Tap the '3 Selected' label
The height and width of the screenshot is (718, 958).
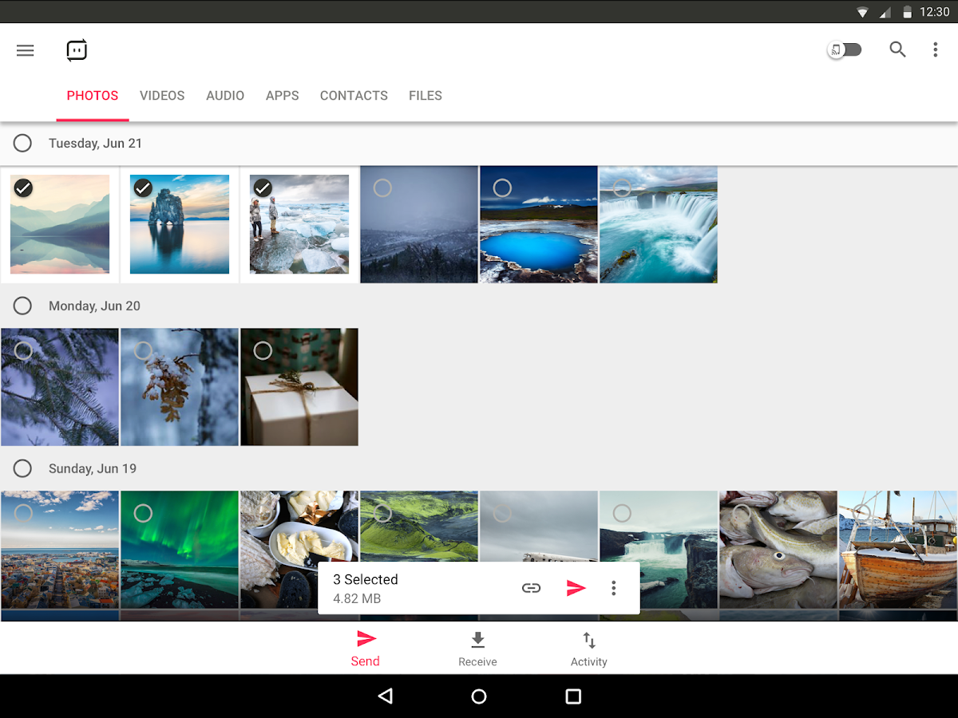coord(366,579)
